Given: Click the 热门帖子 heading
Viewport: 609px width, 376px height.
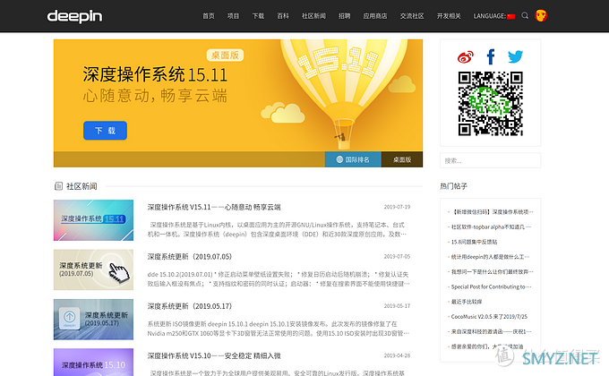Looking at the screenshot, I should [x=453, y=186].
